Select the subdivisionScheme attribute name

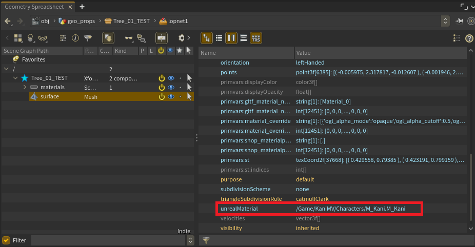[x=245, y=189]
